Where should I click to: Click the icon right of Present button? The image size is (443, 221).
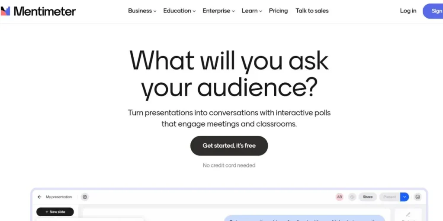(417, 197)
